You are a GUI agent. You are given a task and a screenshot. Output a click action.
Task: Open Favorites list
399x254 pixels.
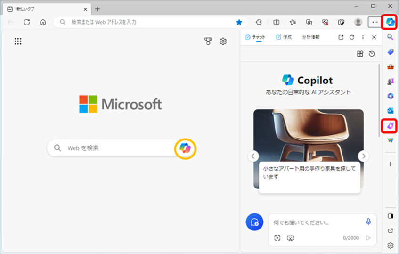(293, 22)
